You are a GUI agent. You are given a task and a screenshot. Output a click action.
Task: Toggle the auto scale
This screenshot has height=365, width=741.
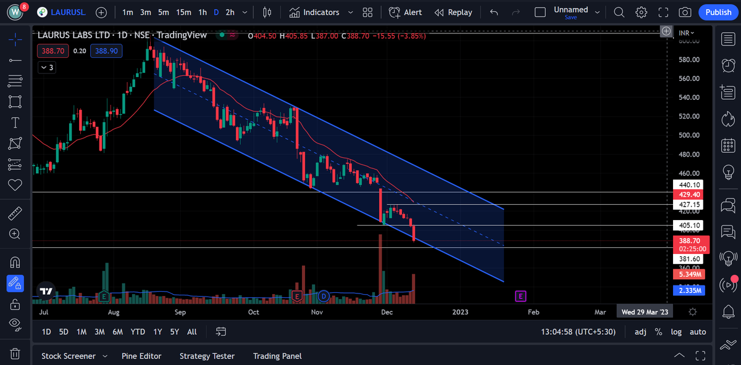click(698, 332)
